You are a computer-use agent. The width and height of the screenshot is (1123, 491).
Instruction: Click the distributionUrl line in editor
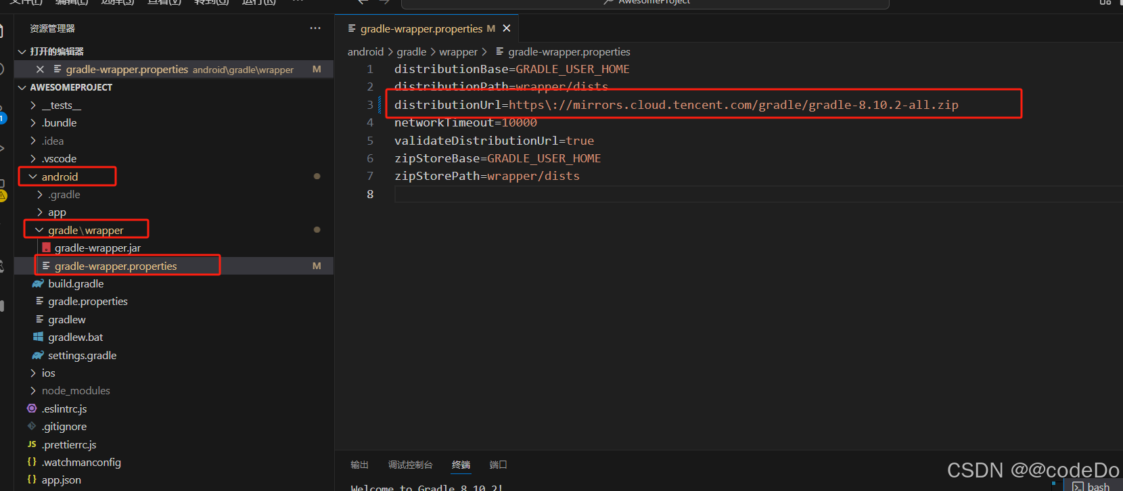tap(677, 105)
